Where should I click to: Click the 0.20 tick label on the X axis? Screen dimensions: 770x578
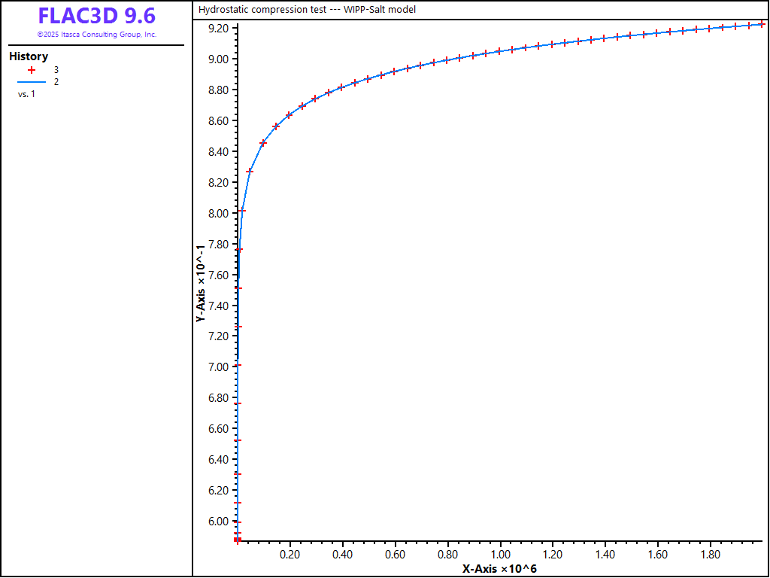point(290,555)
